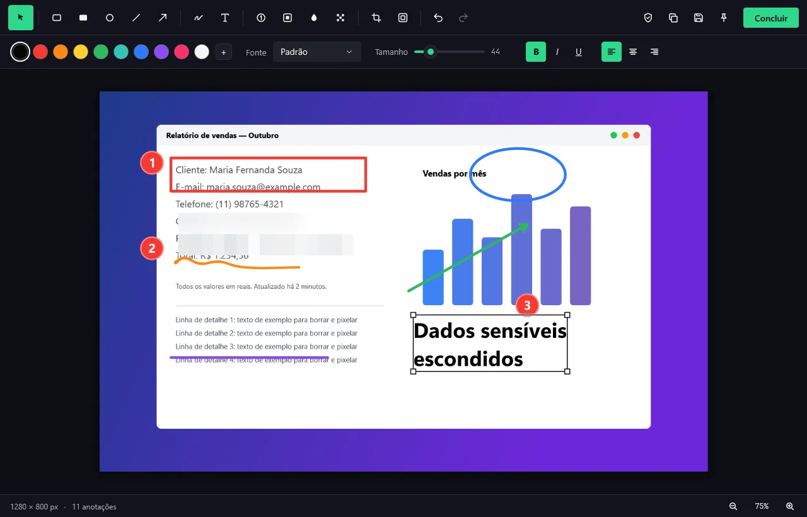This screenshot has width=807, height=517.
Task: Pick the red color swatch
Action: tap(40, 52)
